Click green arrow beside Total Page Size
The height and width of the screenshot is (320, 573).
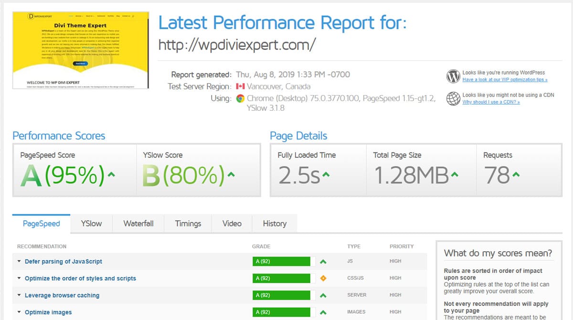pos(454,175)
